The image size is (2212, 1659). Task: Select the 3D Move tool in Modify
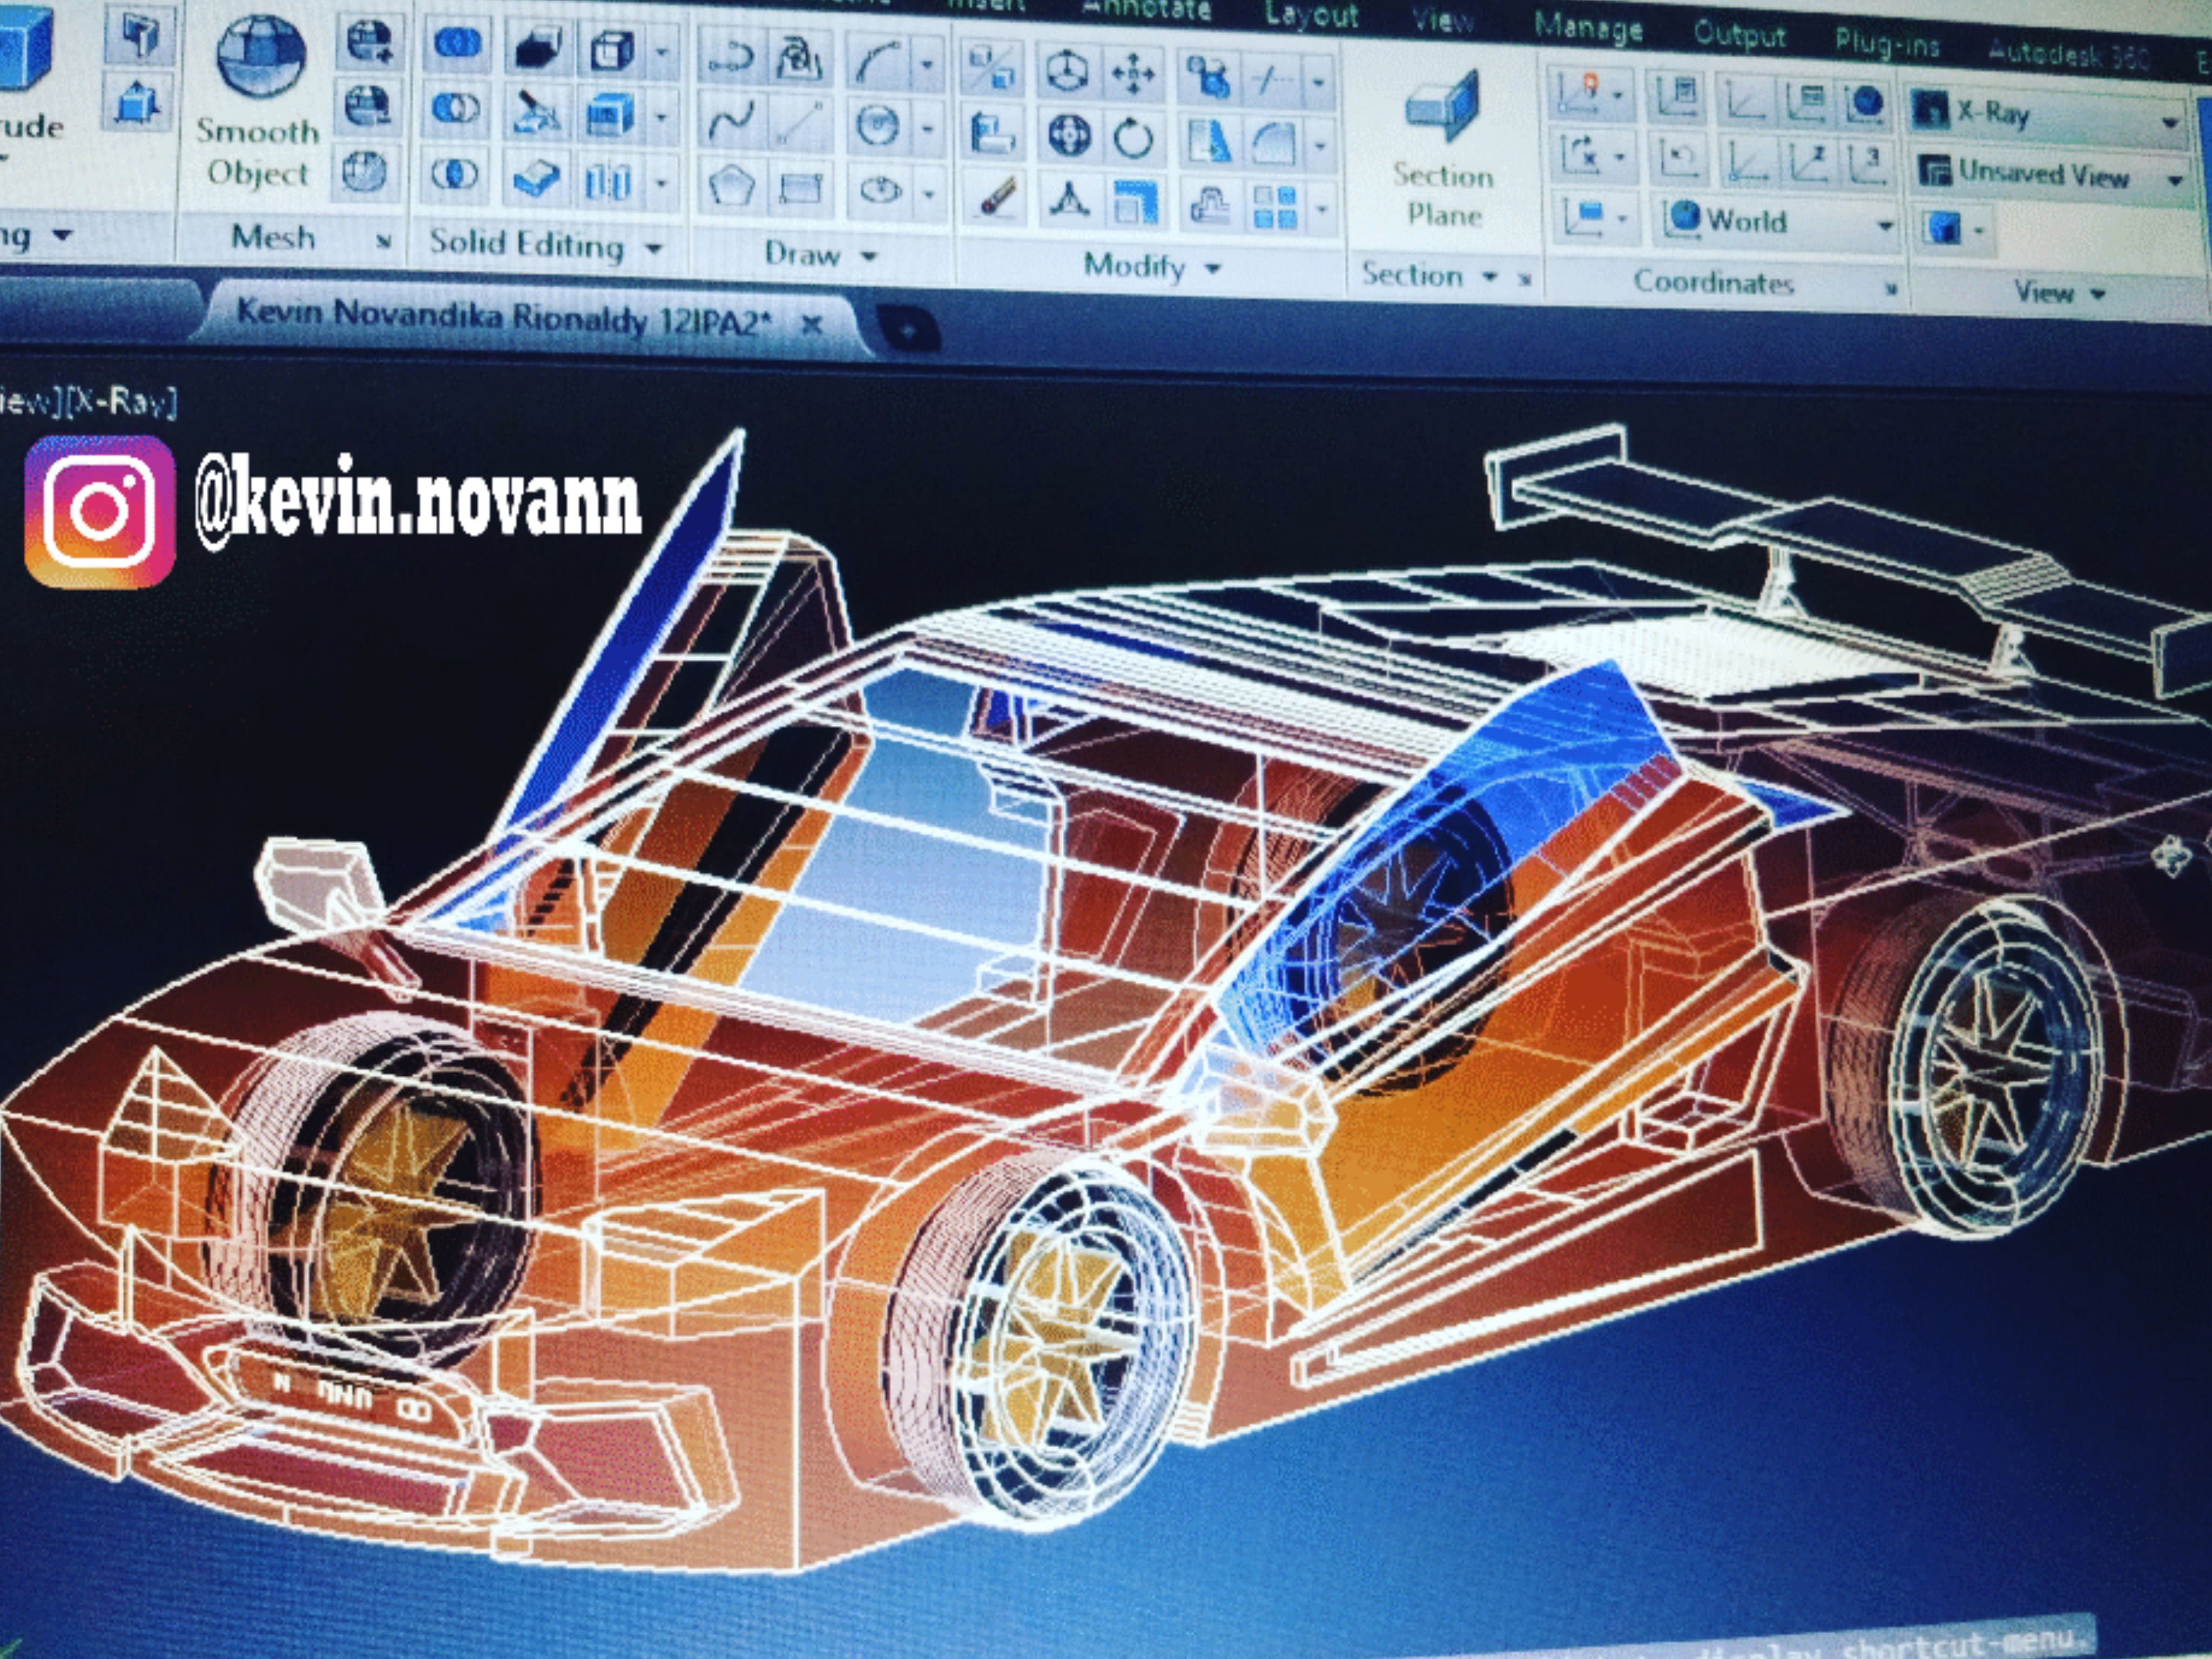pyautogui.click(x=1135, y=73)
